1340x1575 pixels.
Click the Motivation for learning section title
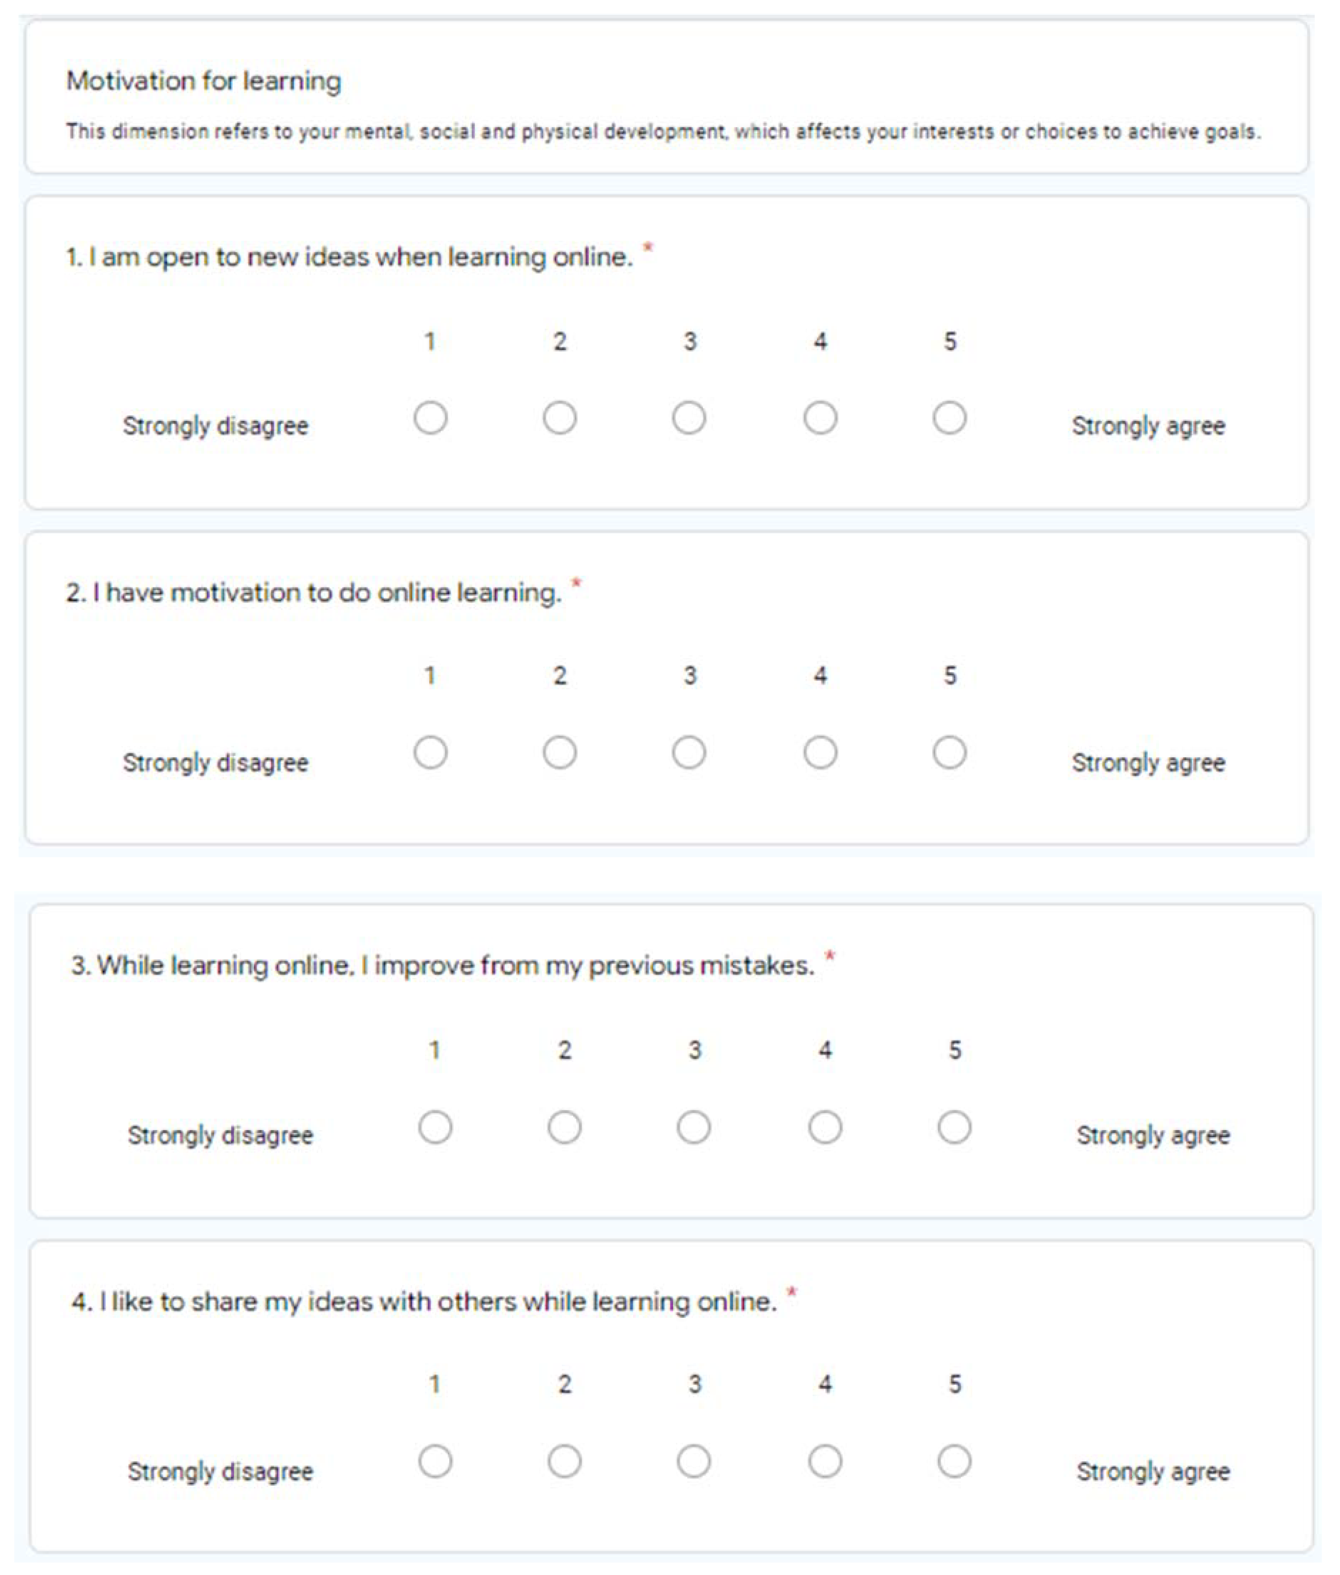tap(203, 81)
